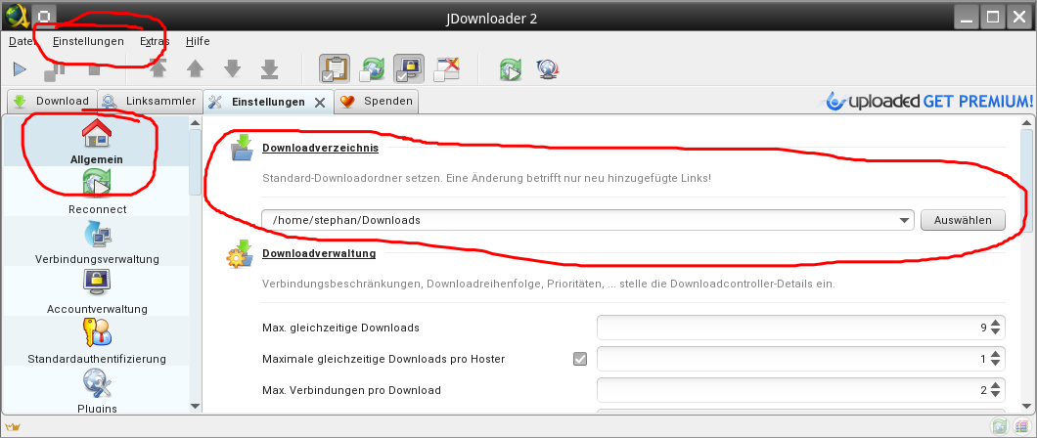Toggle clipboard monitoring icon

pyautogui.click(x=335, y=68)
